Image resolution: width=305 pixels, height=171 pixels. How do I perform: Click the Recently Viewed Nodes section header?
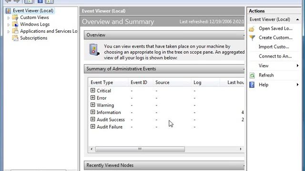tap(164, 165)
